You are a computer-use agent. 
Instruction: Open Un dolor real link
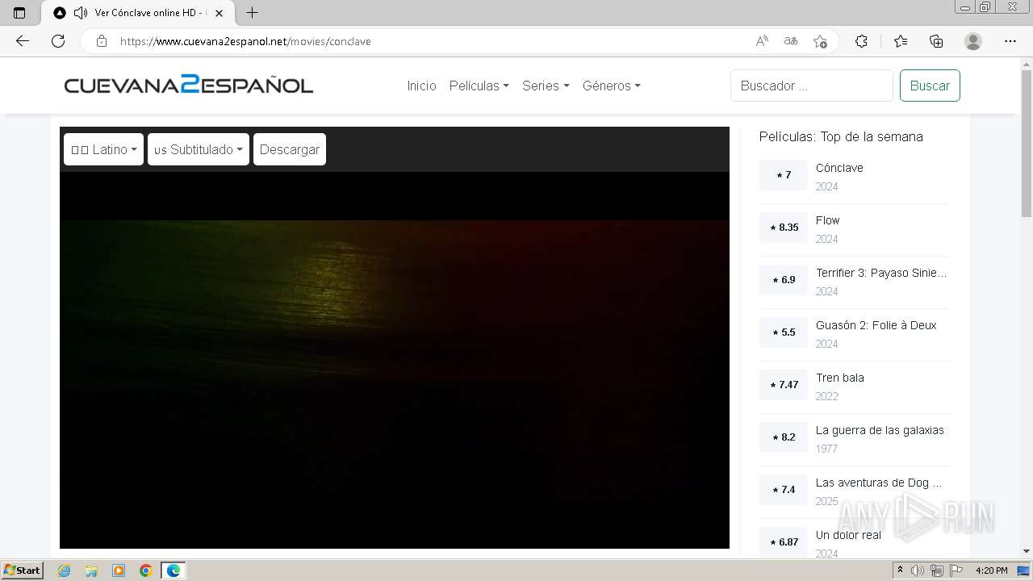point(848,535)
